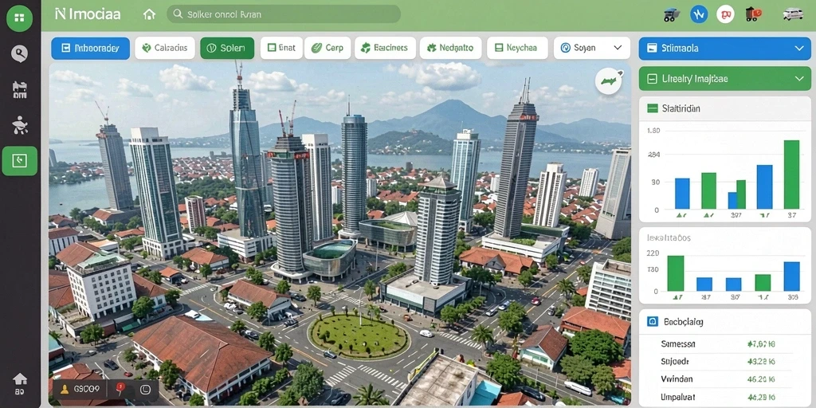This screenshot has width=816, height=408.
Task: Click the green value in Vwindan row
Action: coord(761,379)
